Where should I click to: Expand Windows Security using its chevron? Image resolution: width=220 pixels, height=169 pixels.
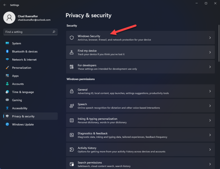(x=210, y=38)
